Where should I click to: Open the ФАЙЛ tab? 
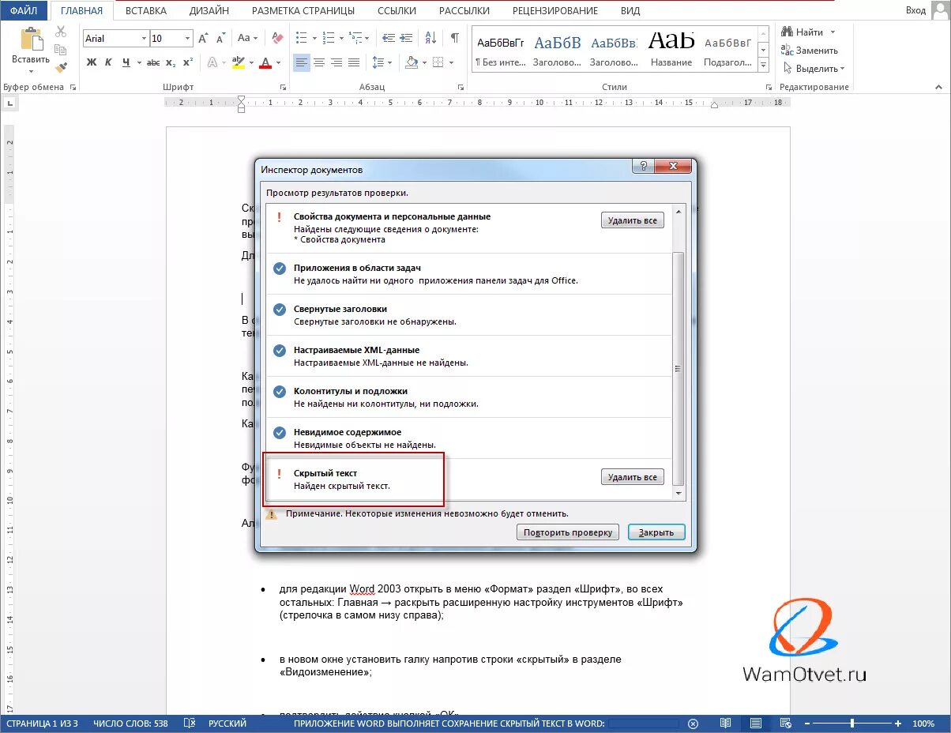(24, 10)
